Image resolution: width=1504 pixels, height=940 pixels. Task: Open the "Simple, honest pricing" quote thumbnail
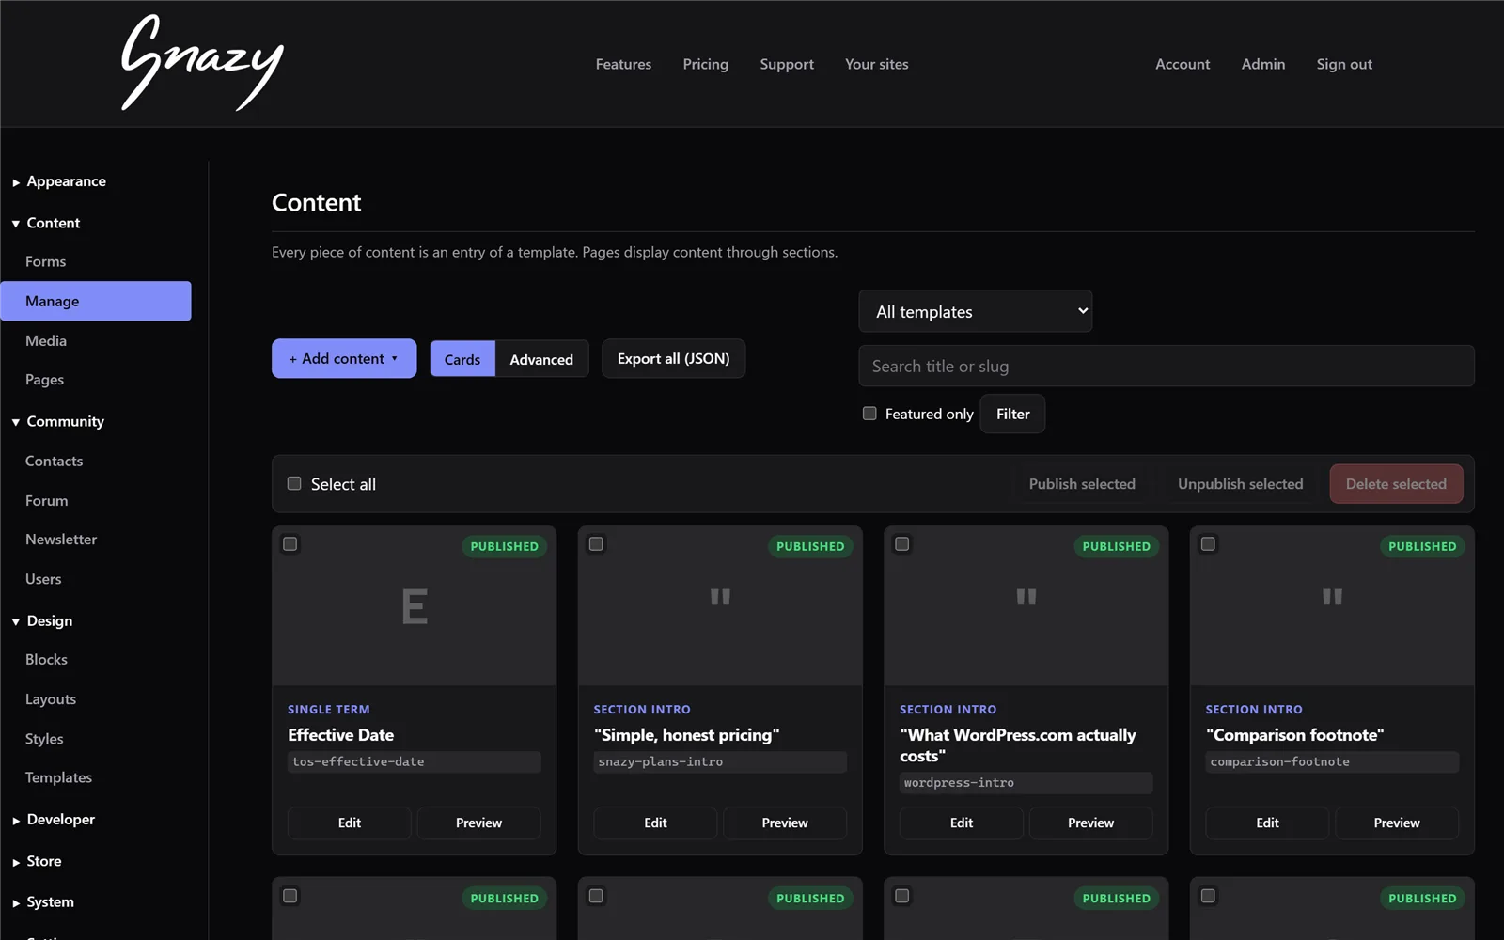pyautogui.click(x=720, y=606)
